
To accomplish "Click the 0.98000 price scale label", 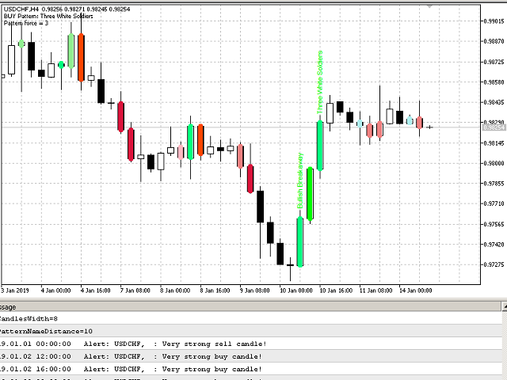I will click(494, 163).
